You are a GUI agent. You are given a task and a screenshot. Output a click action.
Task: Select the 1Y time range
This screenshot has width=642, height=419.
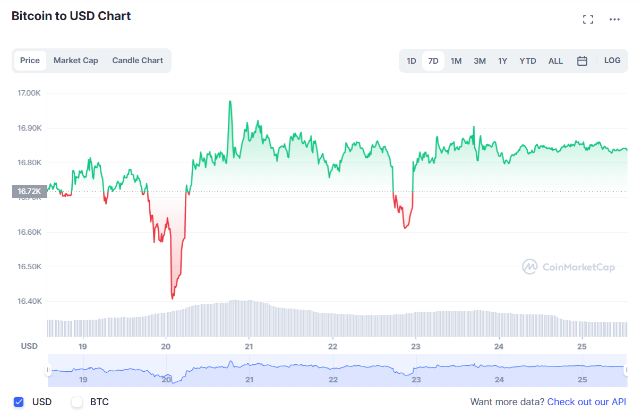point(502,61)
